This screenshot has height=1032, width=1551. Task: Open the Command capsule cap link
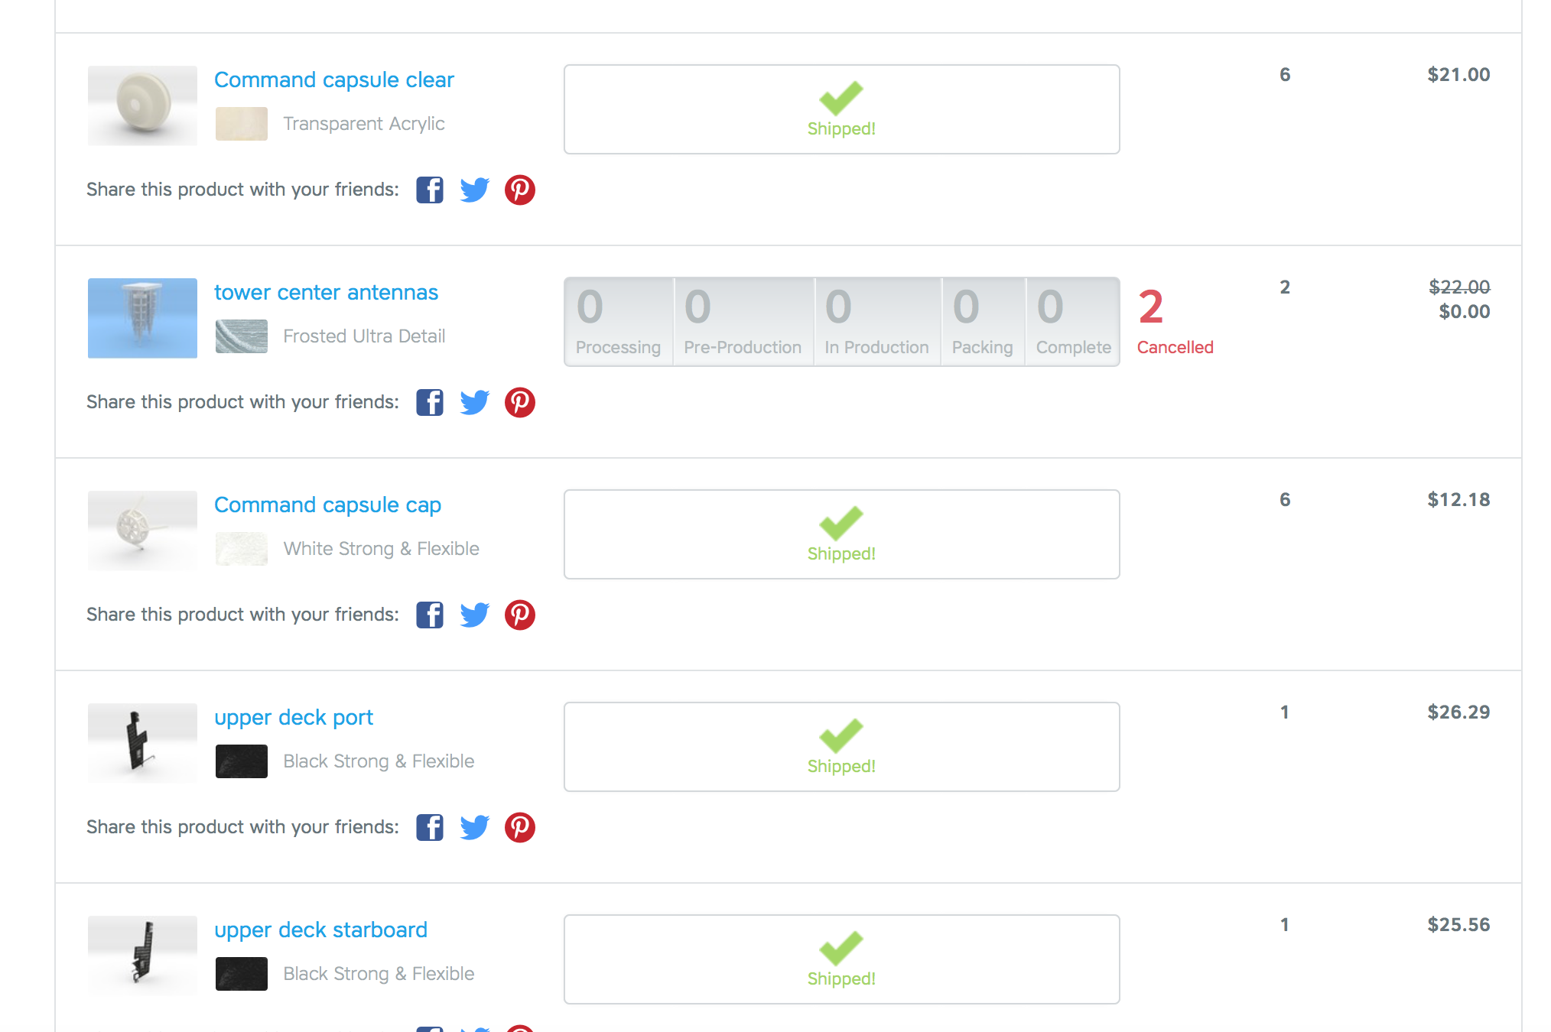pos(327,505)
